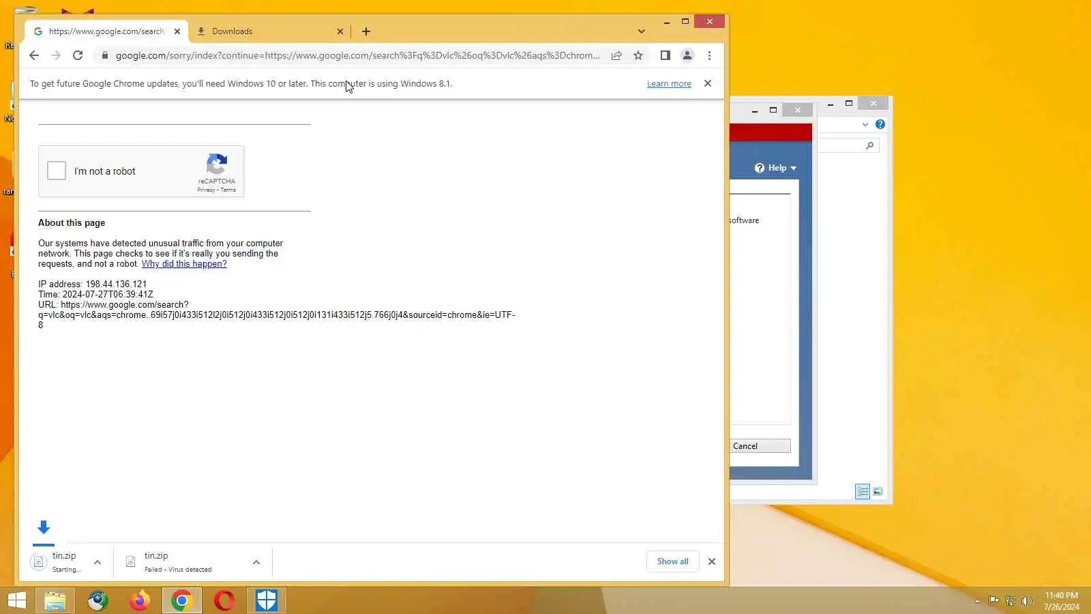Image resolution: width=1091 pixels, height=614 pixels.
Task: Open reCAPTCHA Terms link
Action: (x=228, y=190)
